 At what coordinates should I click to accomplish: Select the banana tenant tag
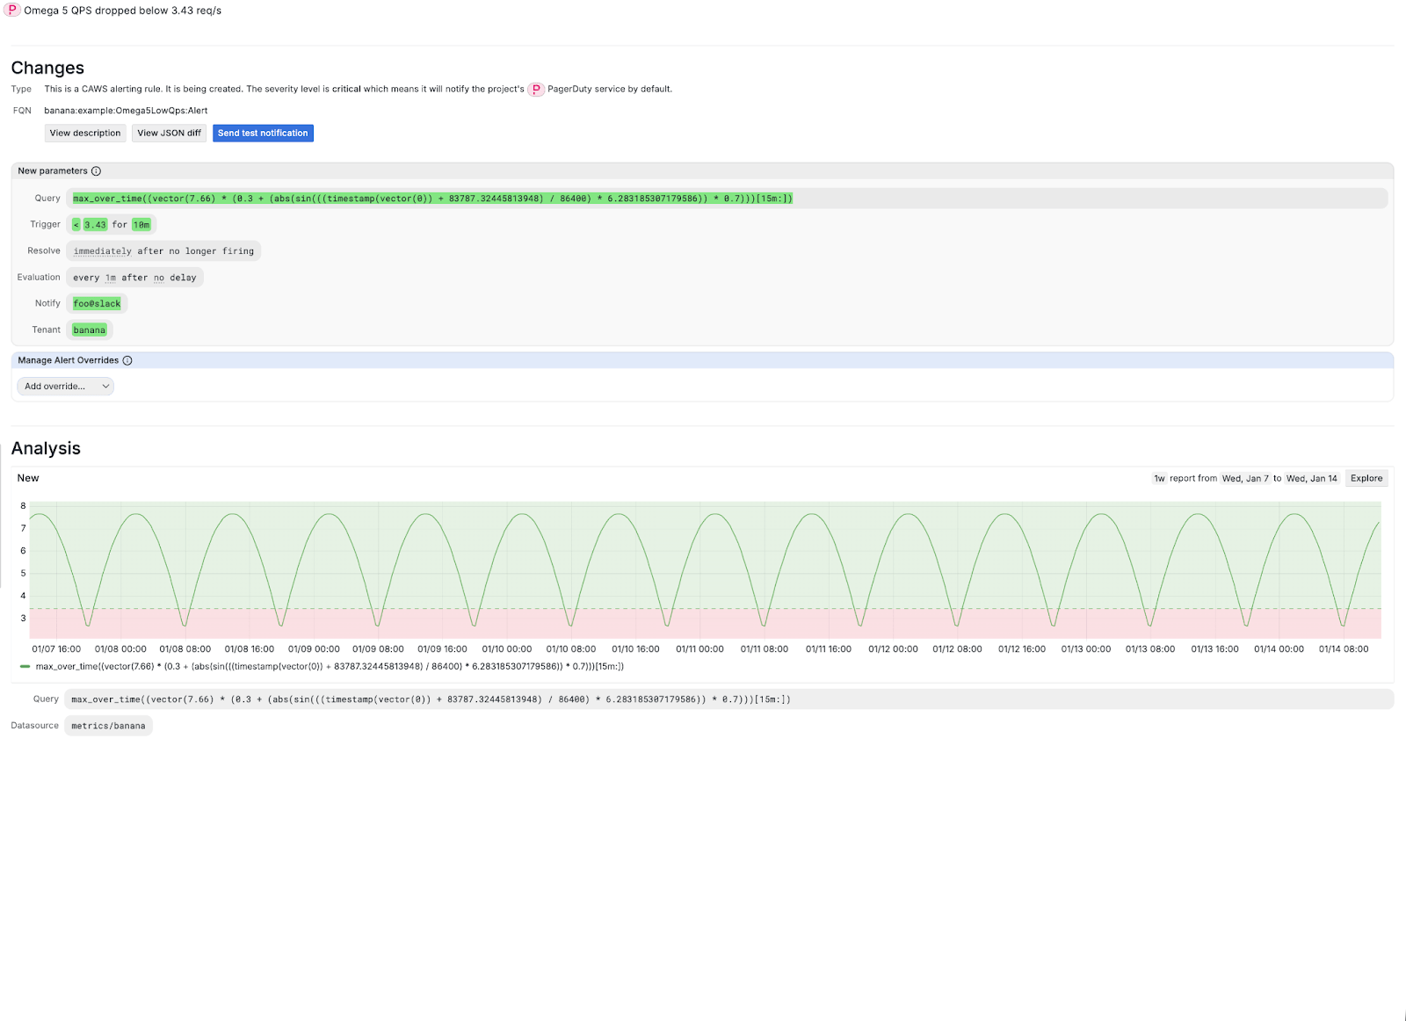pos(89,330)
